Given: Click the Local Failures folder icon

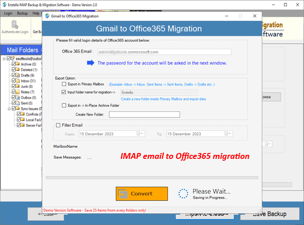Looking at the screenshot, I should 23,120.
